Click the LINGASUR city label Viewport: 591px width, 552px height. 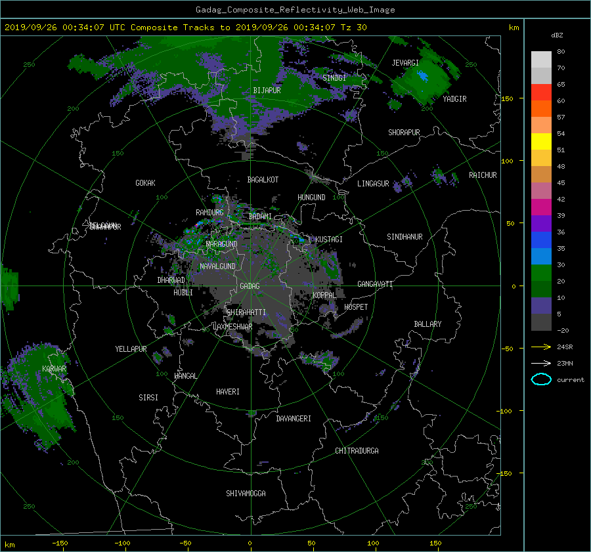coord(373,184)
